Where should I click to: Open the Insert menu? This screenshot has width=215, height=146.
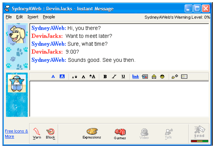pyautogui.click(x=33, y=17)
